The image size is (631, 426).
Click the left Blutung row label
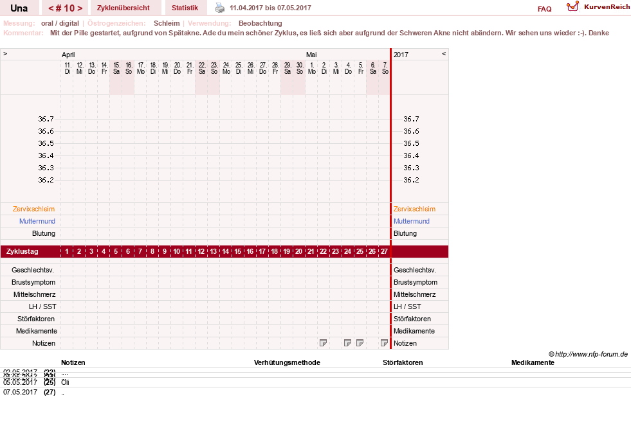tap(44, 233)
